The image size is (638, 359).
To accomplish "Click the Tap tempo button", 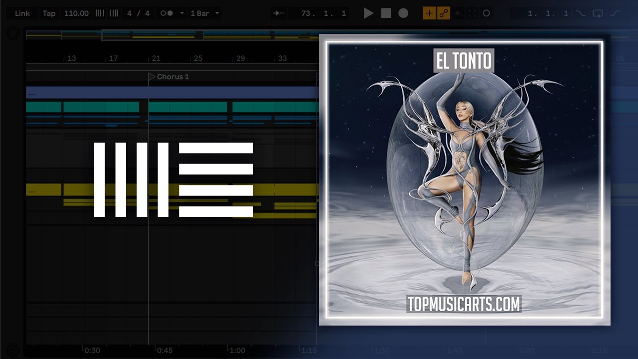I will click(x=49, y=13).
